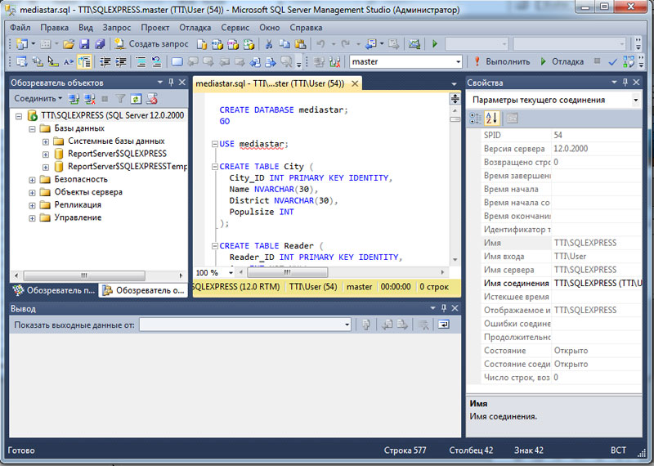Open the Справка menu
This screenshot has height=466, width=654.
[x=306, y=28]
